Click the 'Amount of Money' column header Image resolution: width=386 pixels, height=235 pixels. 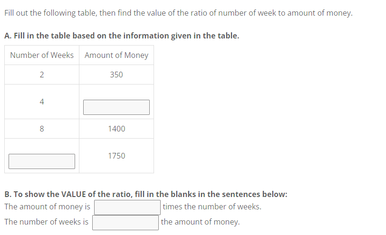pyautogui.click(x=116, y=55)
